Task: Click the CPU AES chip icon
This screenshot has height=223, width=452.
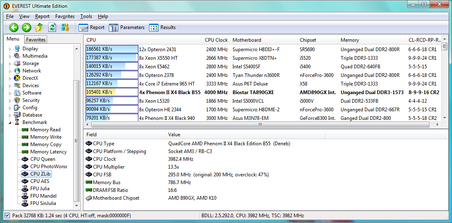Action: (x=25, y=181)
